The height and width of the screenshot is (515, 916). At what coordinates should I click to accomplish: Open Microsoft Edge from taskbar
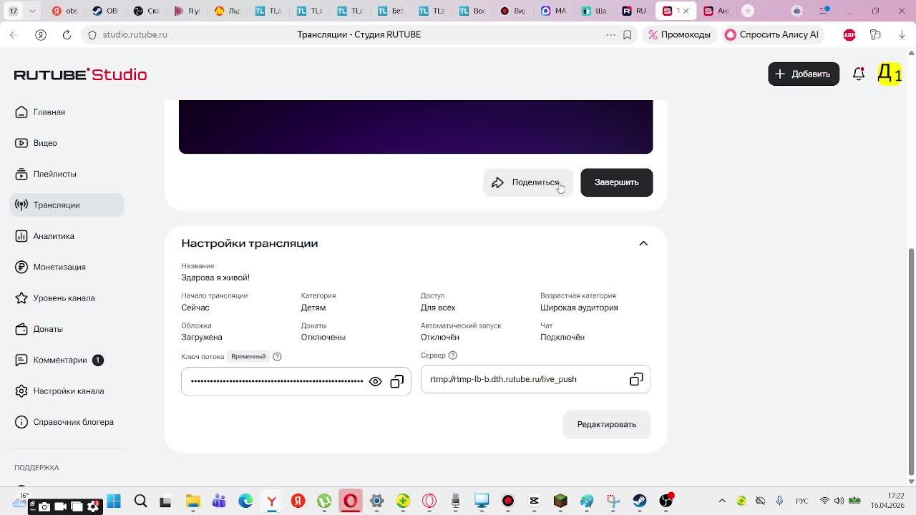[245, 501]
